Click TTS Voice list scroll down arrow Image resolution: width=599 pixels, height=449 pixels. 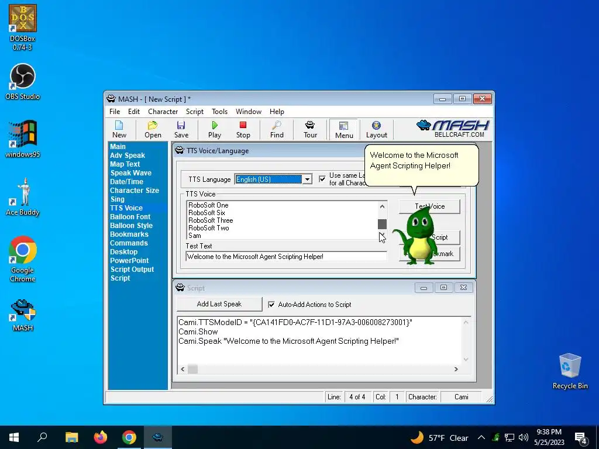click(382, 235)
